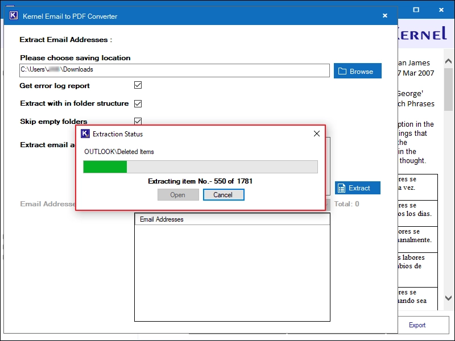Click the Browse folder button
Image resolution: width=455 pixels, height=341 pixels.
point(358,71)
